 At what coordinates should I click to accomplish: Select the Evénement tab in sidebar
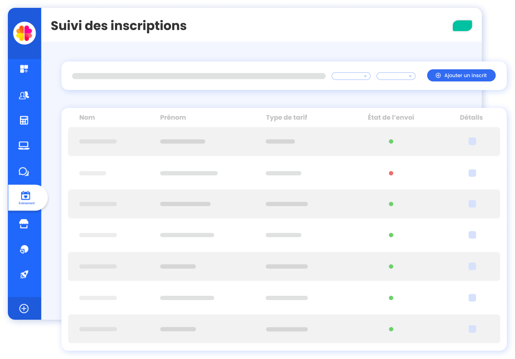[x=26, y=198]
